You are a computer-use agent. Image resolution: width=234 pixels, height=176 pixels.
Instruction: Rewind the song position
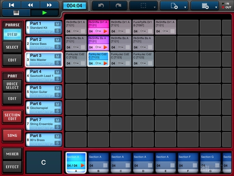click(x=30, y=5)
